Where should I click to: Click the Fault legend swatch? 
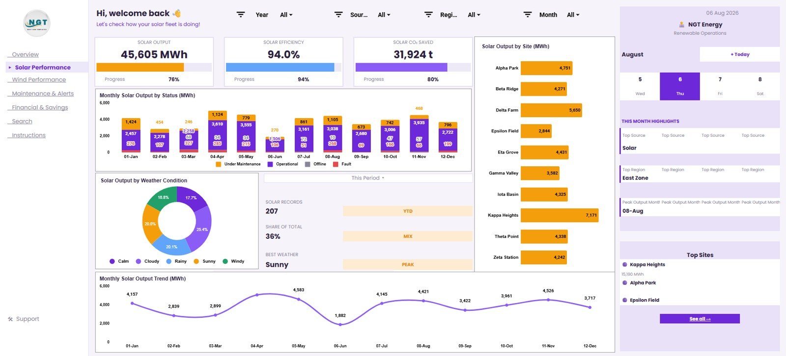point(336,164)
